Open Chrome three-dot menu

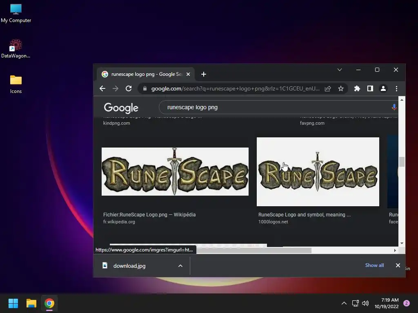pyautogui.click(x=396, y=88)
